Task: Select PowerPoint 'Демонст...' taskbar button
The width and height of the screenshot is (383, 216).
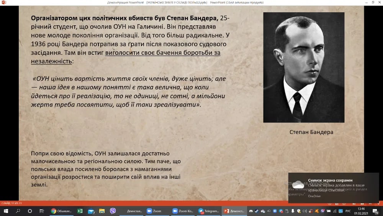Action: (x=234, y=211)
